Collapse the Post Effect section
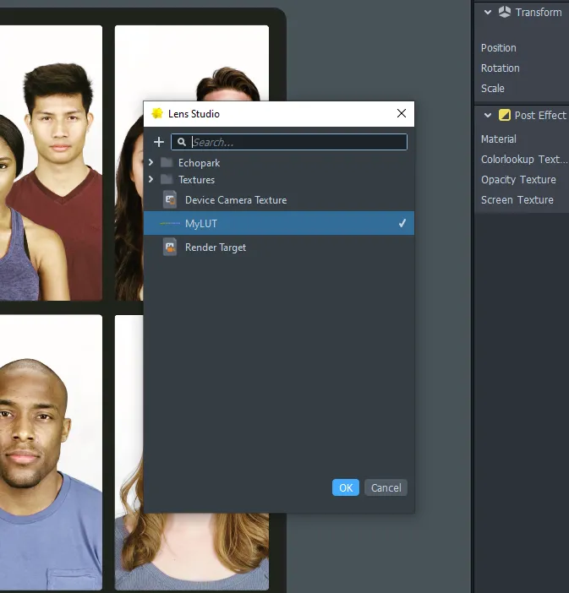Viewport: 569px width, 593px height. tap(488, 116)
